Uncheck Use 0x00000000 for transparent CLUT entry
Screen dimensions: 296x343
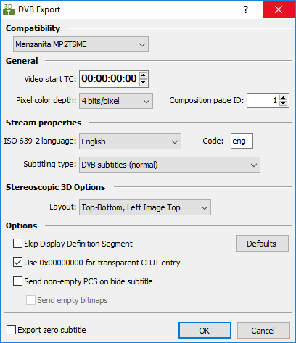pos(17,263)
